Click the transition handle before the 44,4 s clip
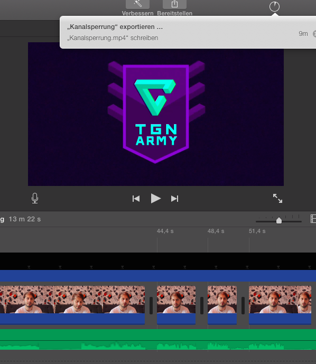The image size is (316, 364). [151, 305]
